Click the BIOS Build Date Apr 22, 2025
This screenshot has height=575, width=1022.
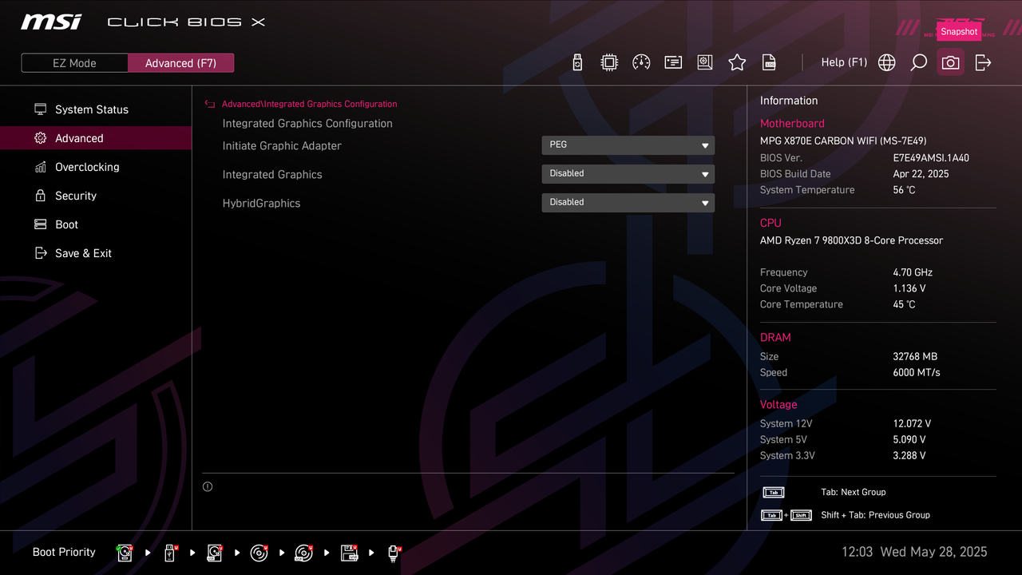pos(921,174)
